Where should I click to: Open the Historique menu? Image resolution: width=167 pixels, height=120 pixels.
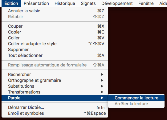point(65,3)
